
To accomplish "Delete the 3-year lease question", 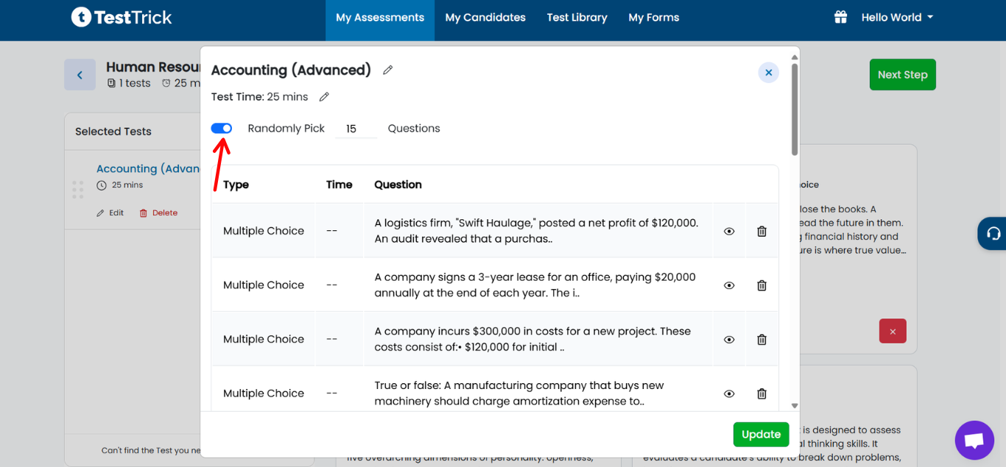I will [x=762, y=285].
